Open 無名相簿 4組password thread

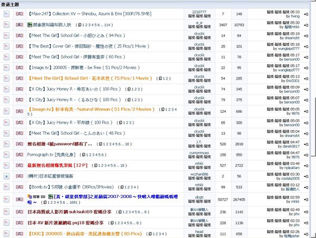[x=60, y=144]
